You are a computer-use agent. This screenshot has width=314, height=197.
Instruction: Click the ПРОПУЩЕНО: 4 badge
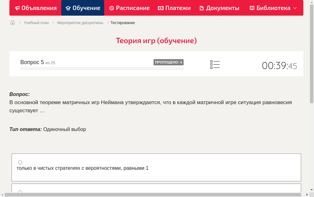tap(168, 62)
